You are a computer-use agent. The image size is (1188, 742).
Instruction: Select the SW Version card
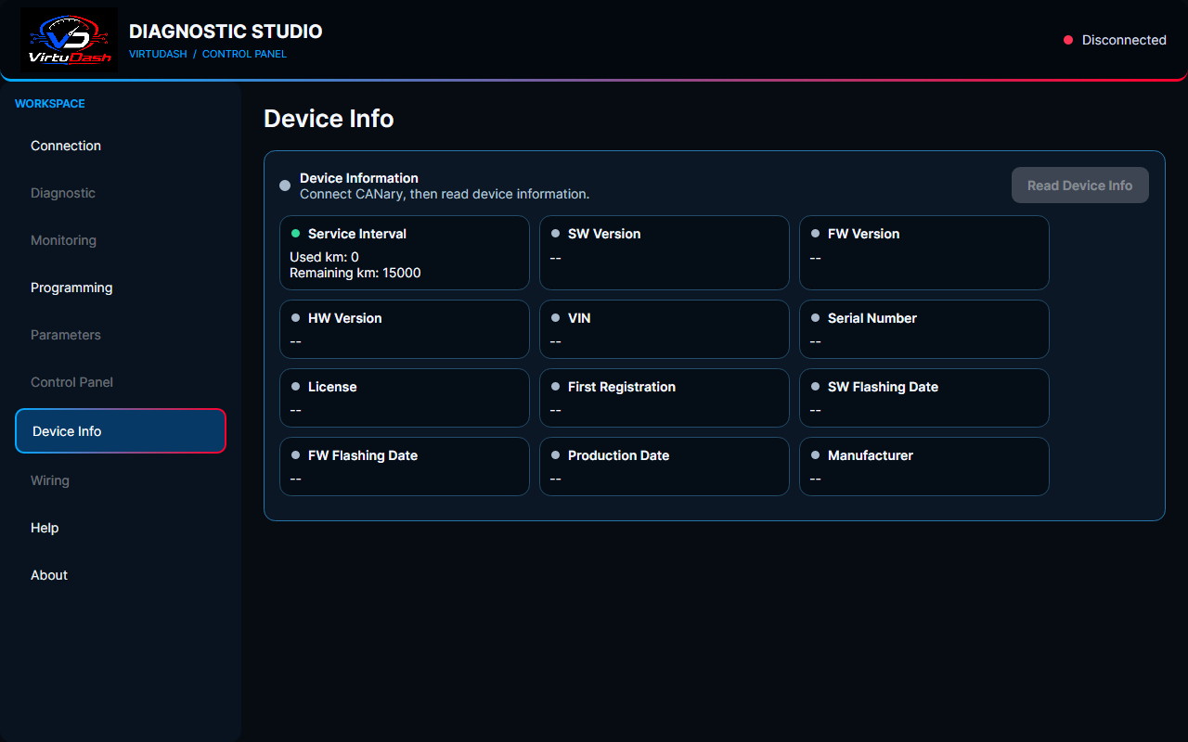tap(665, 253)
